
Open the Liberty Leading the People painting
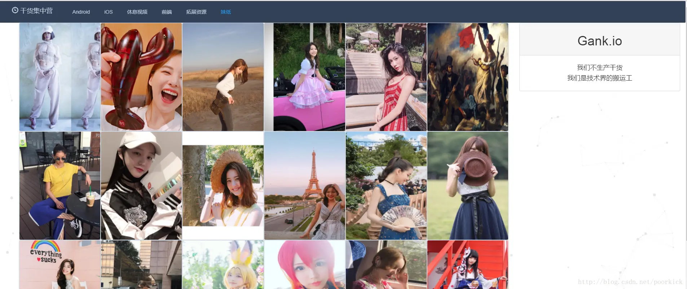point(468,77)
